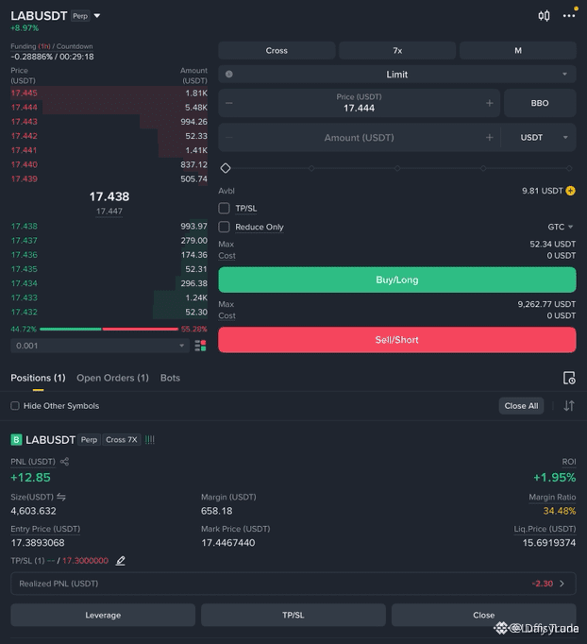Switch to the Bots tab
Image resolution: width=587 pixels, height=644 pixels.
click(x=170, y=378)
